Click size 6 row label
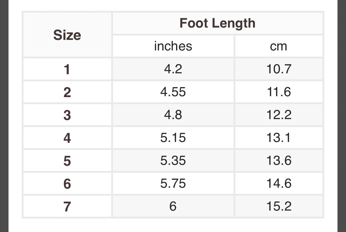The height and width of the screenshot is (232, 346). pos(67,184)
